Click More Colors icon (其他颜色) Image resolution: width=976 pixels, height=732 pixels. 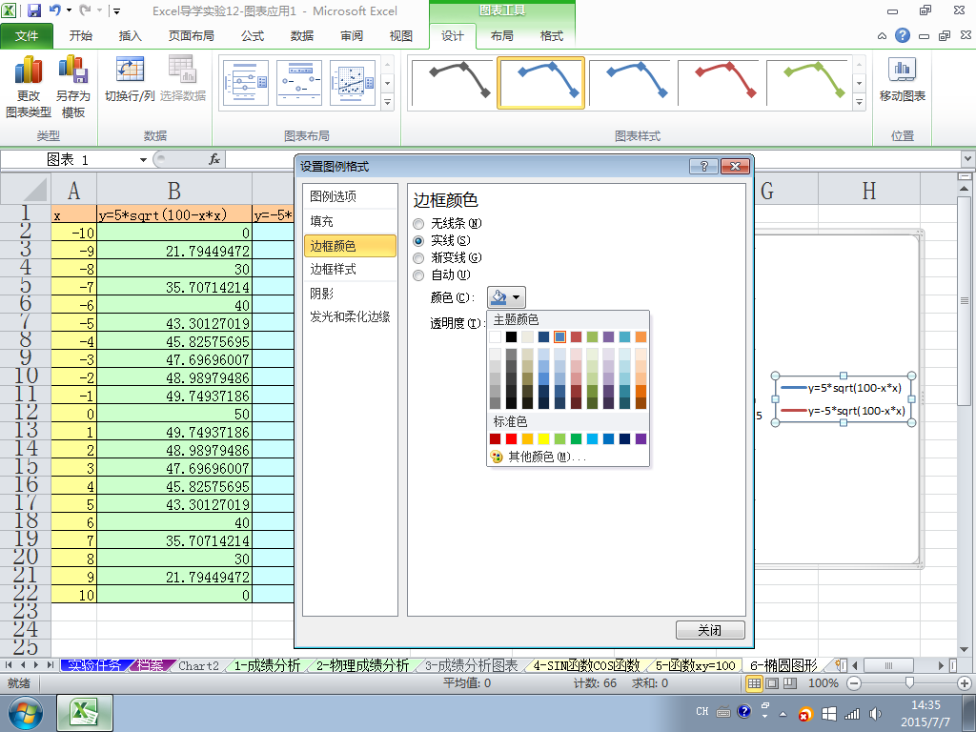(x=496, y=457)
